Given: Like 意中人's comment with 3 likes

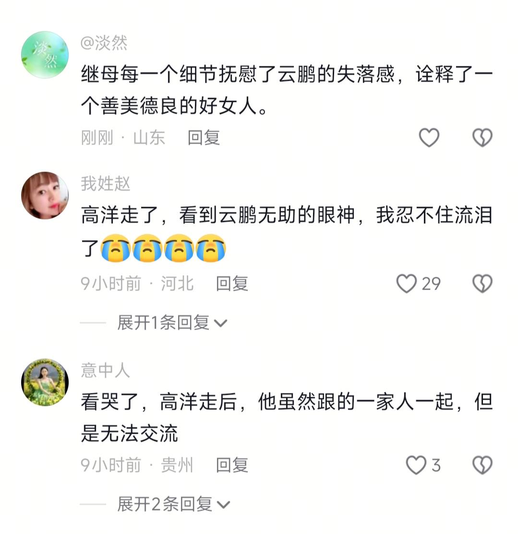Looking at the screenshot, I should point(416,465).
